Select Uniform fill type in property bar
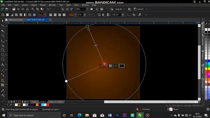The height and width of the screenshot is (118, 210). pyautogui.click(x=7, y=15)
